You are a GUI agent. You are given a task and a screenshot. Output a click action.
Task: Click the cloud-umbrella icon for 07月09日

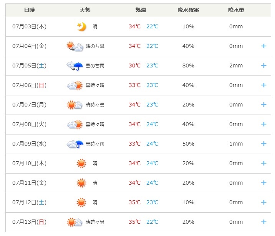click(75, 144)
